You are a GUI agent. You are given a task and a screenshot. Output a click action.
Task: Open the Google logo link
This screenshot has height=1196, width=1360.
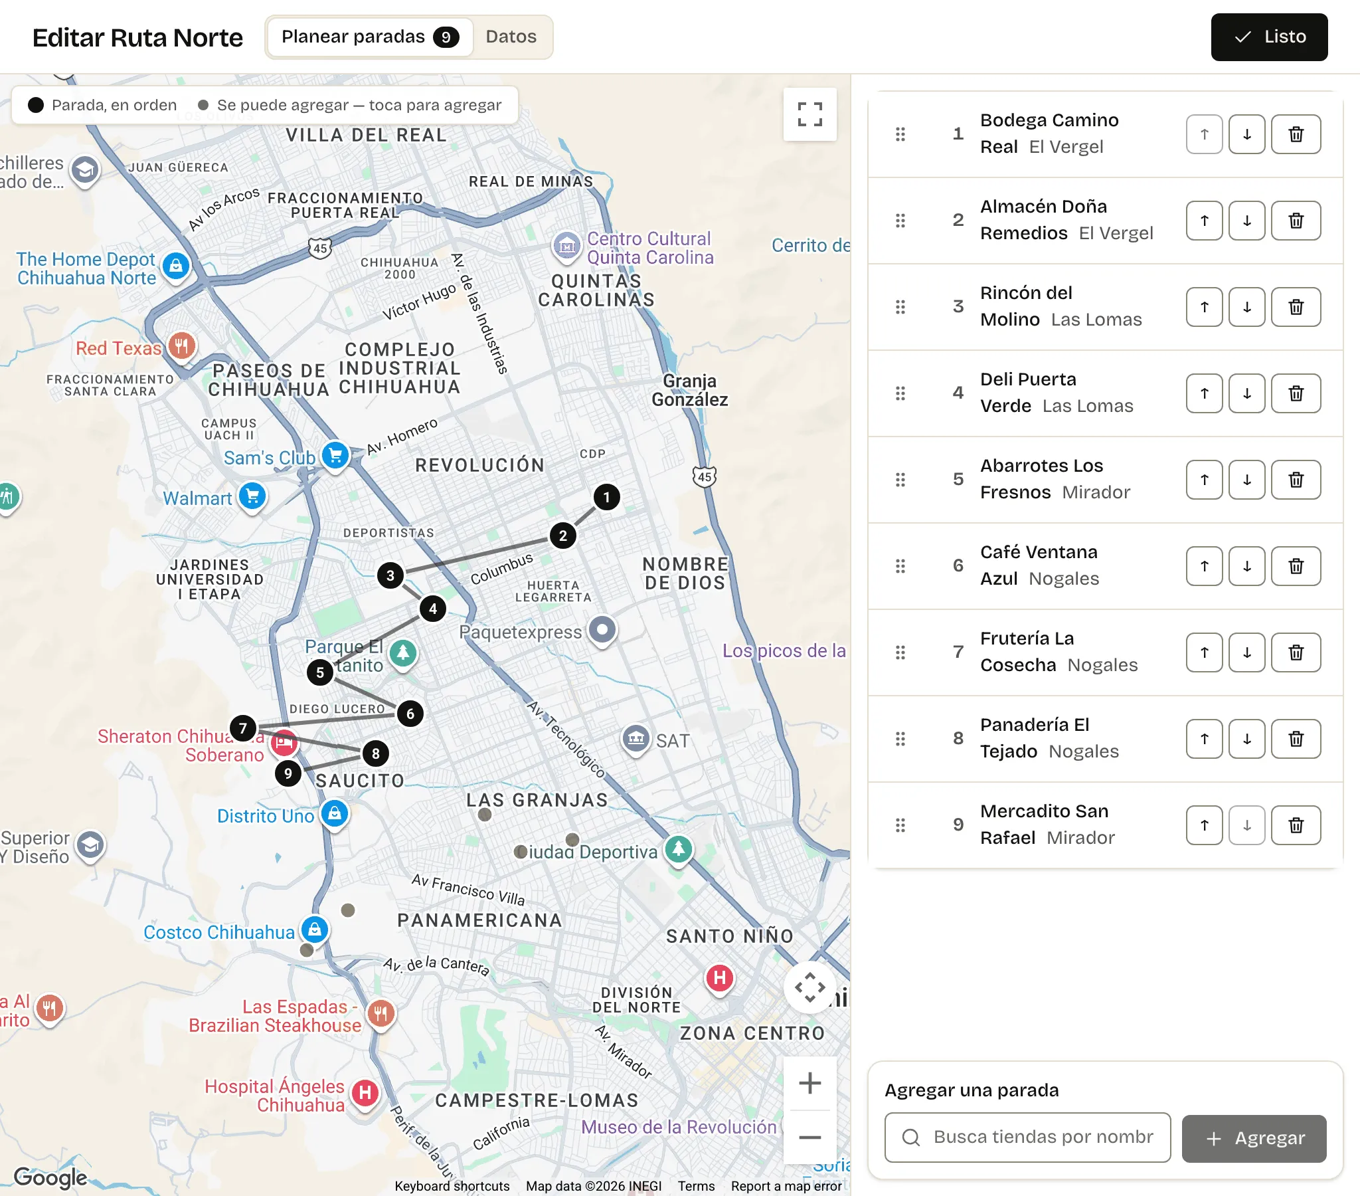tap(50, 1177)
